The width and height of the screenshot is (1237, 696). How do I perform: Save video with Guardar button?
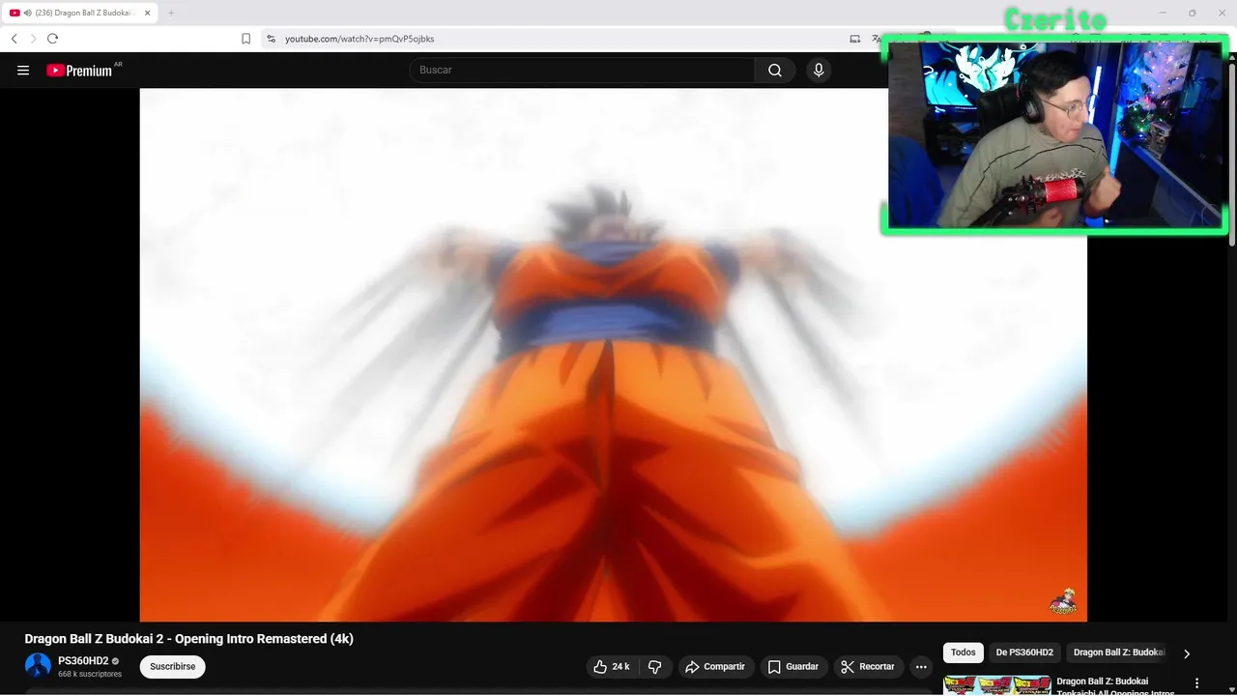(793, 667)
